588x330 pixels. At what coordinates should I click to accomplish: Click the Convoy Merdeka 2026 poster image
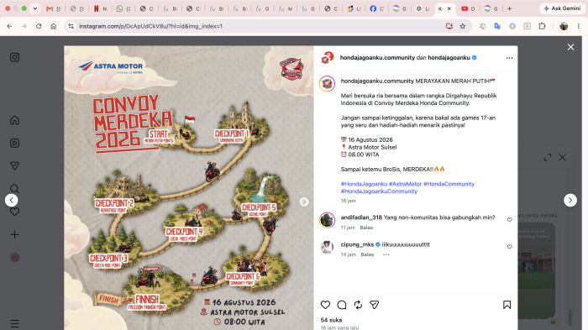click(x=189, y=188)
